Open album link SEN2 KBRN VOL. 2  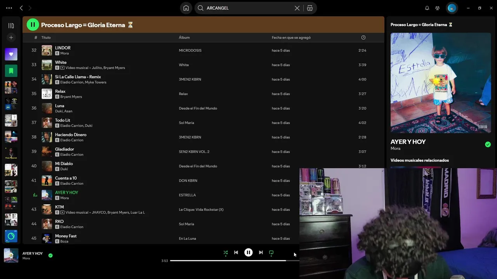(x=194, y=152)
